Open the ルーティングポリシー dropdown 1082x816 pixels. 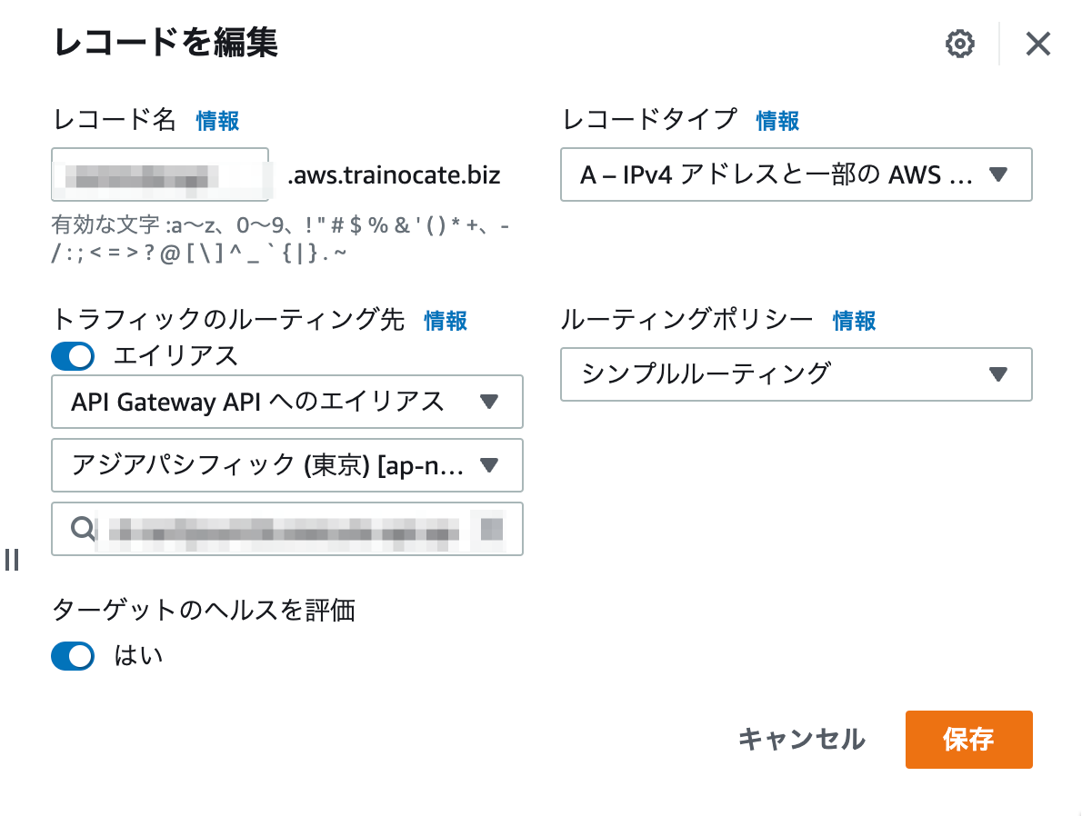796,374
